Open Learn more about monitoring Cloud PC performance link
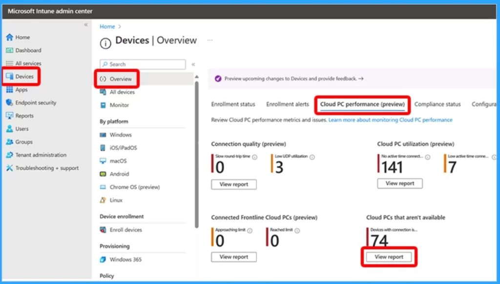This screenshot has height=284, width=500. click(390, 120)
